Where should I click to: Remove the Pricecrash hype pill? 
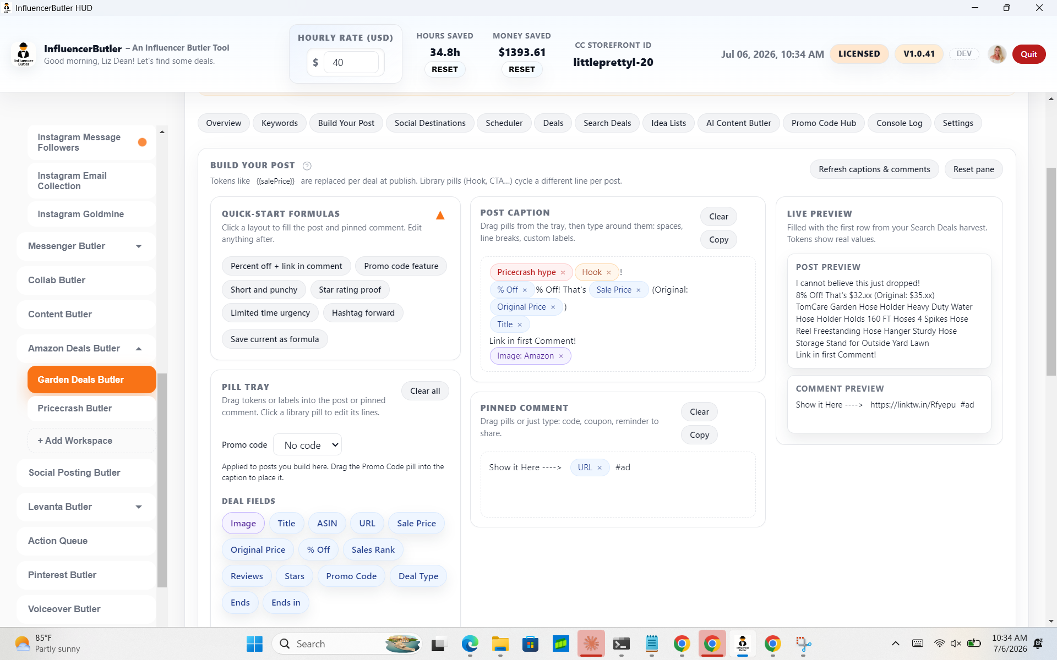(563, 272)
